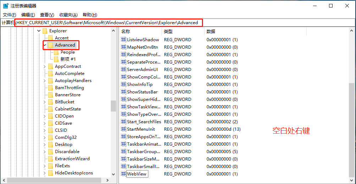This screenshot has width=356, height=184.
Task: Click the StartMenuInit value icon
Action: coord(123,129)
